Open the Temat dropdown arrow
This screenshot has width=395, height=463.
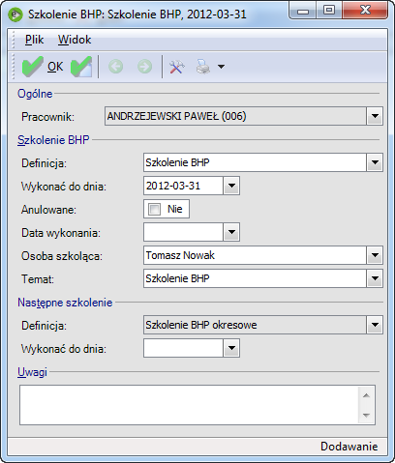375,278
